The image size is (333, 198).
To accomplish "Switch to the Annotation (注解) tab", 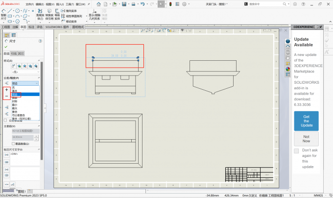I will click(15, 27).
